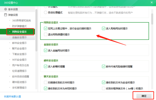Click the 弹窗设置 window icon
156x100 pixels.
click(x=5, y=15)
